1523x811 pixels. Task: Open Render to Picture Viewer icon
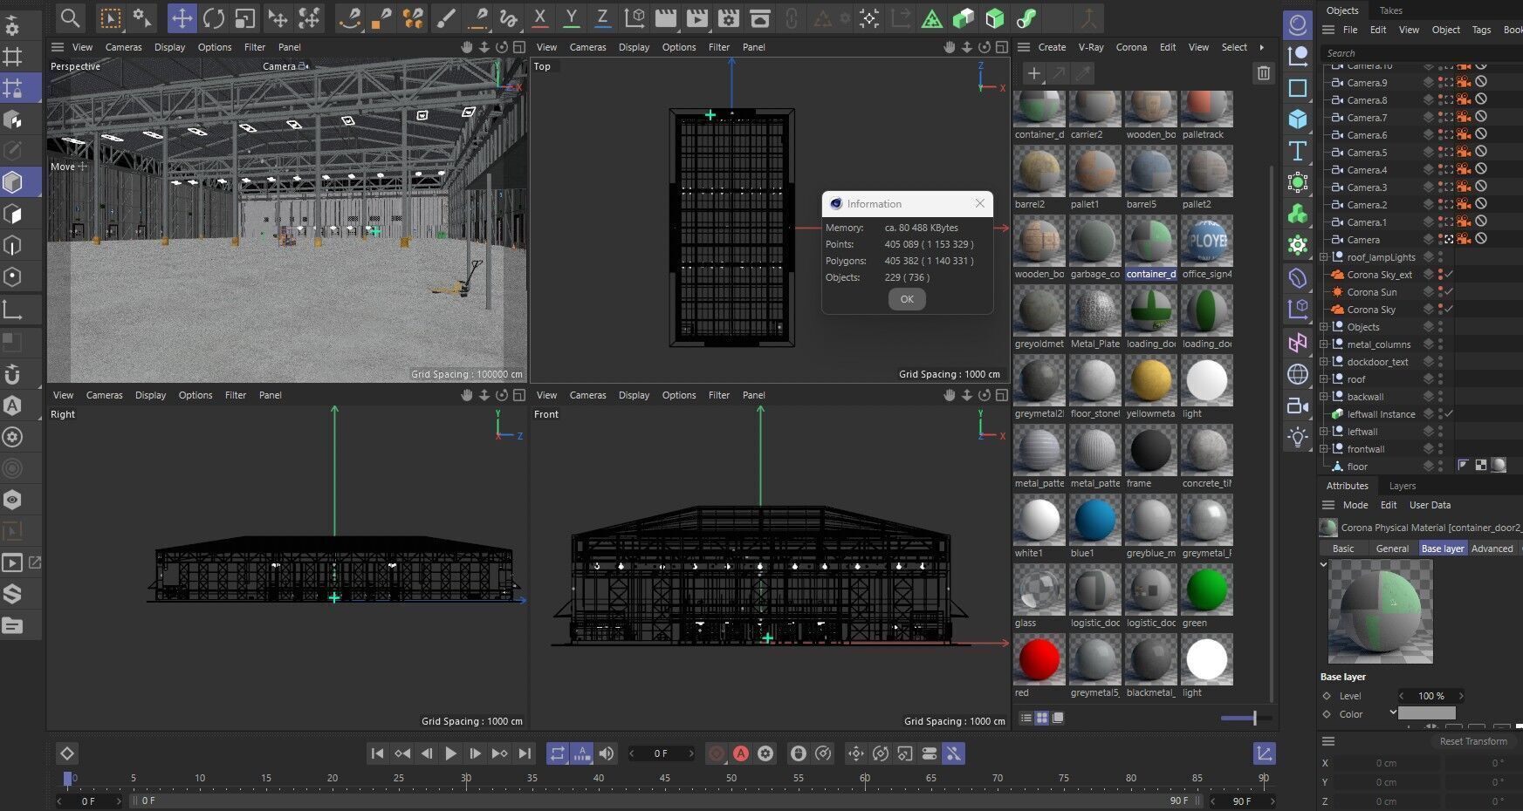[696, 17]
